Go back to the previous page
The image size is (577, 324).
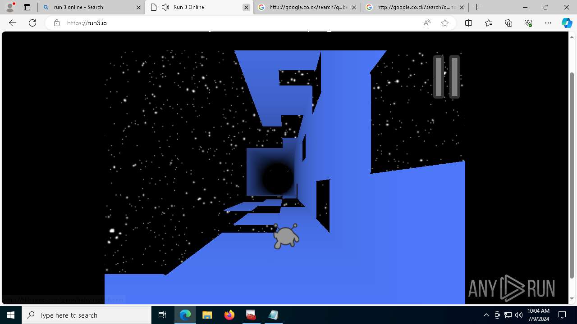[x=13, y=23]
